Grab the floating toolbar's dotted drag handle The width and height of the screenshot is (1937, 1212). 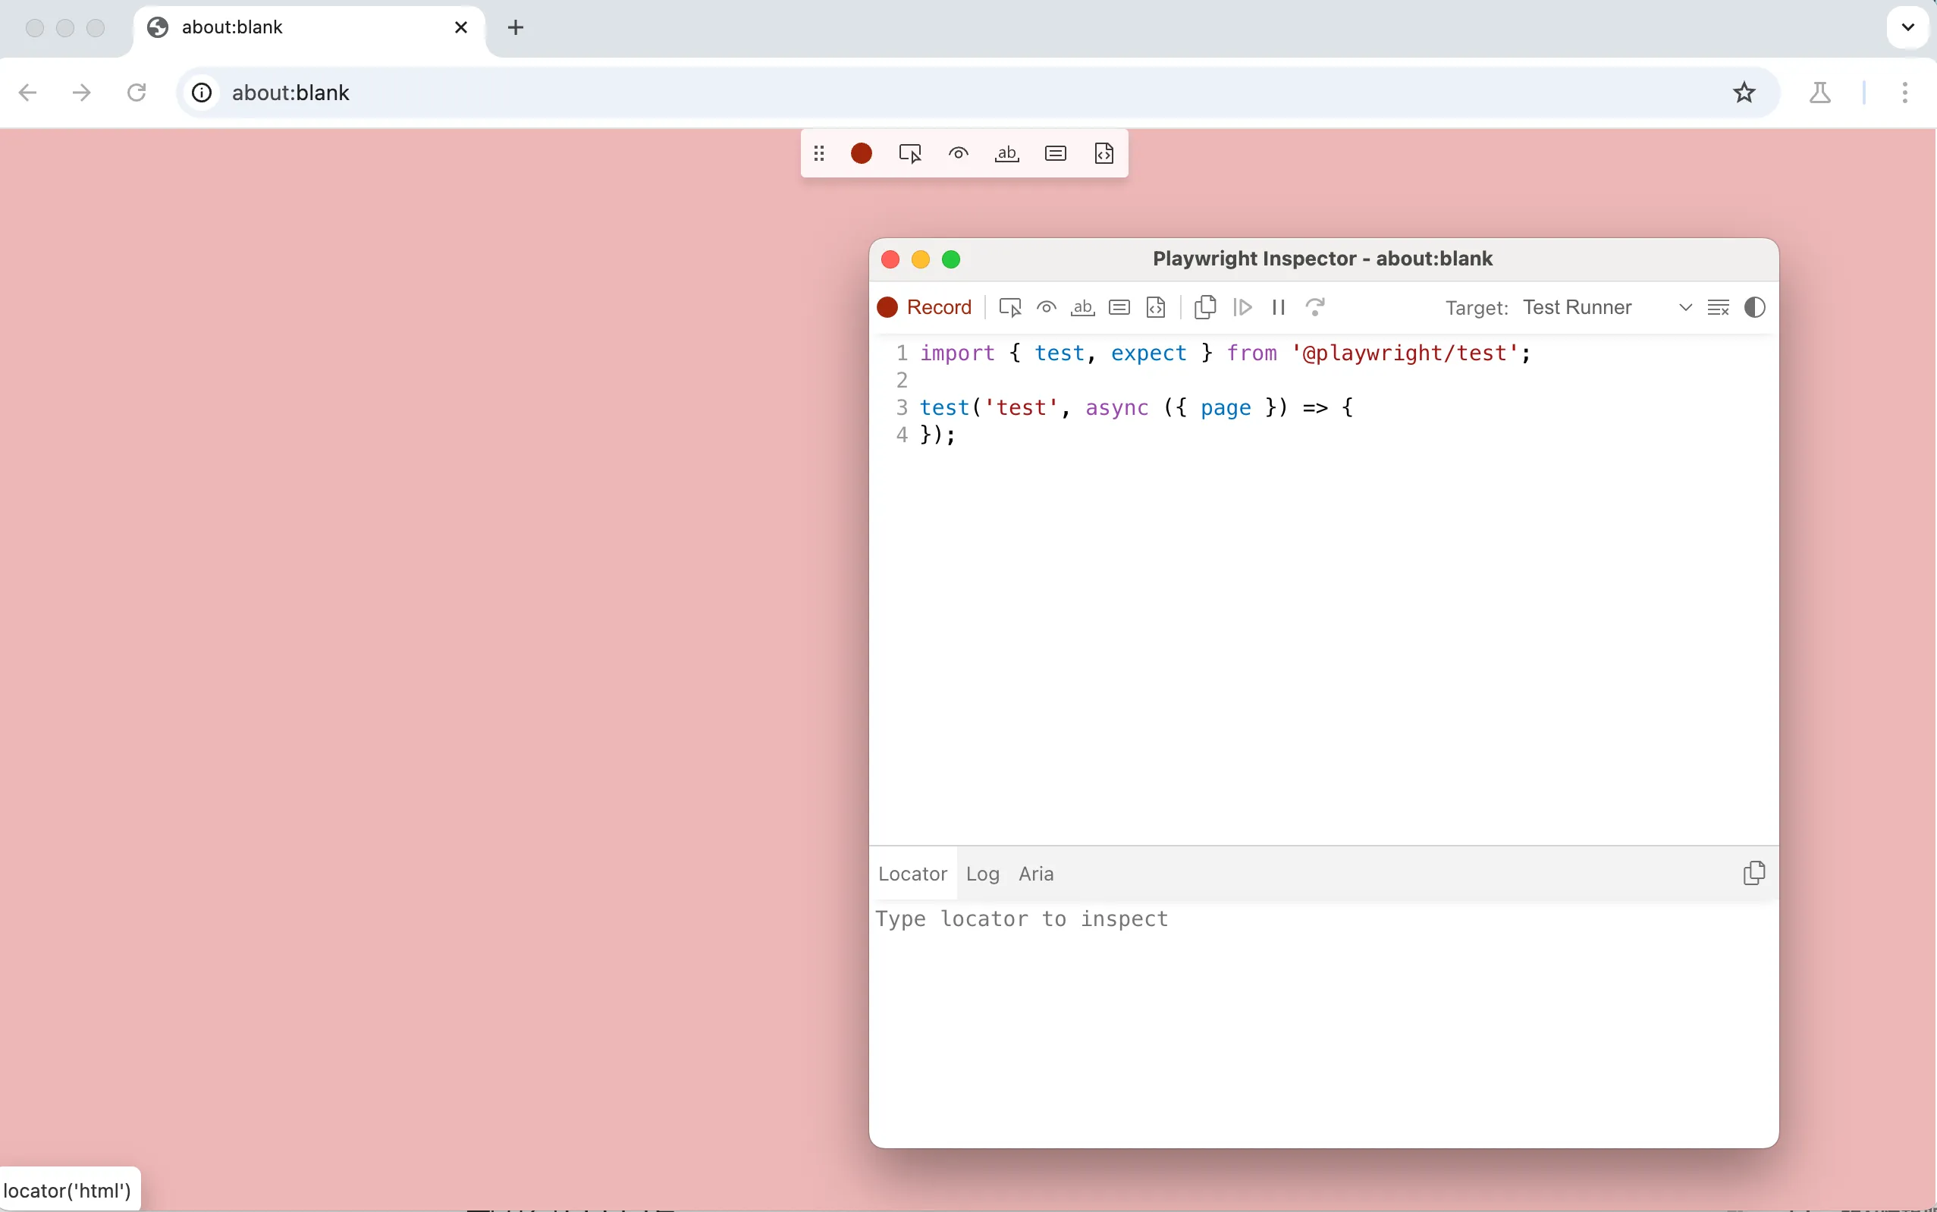[x=819, y=153]
